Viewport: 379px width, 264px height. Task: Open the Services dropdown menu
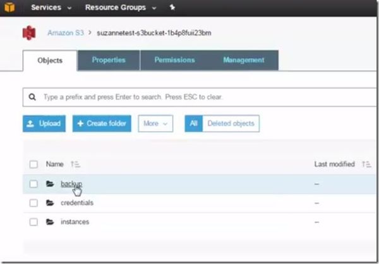click(51, 8)
